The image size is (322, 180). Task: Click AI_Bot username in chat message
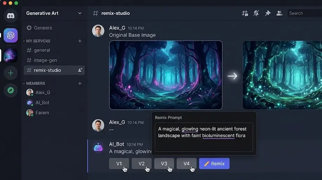coord(116,144)
